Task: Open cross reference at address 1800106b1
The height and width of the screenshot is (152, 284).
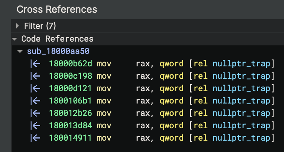Action: tap(70, 101)
